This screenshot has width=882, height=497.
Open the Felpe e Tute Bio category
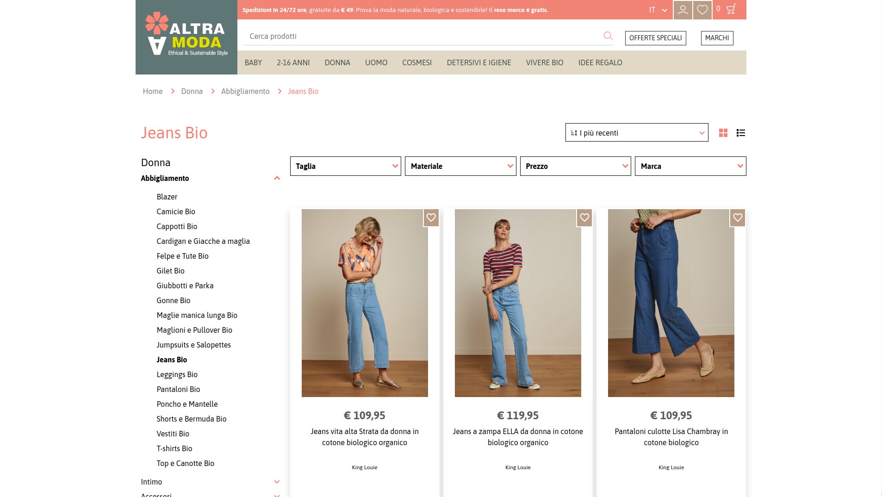pos(182,256)
